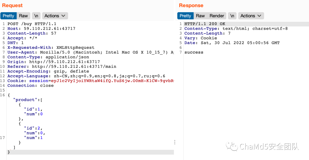Open the Actions dropdown in Request panel
Image resolution: width=309 pixels, height=160 pixels.
pyautogui.click(x=55, y=16)
